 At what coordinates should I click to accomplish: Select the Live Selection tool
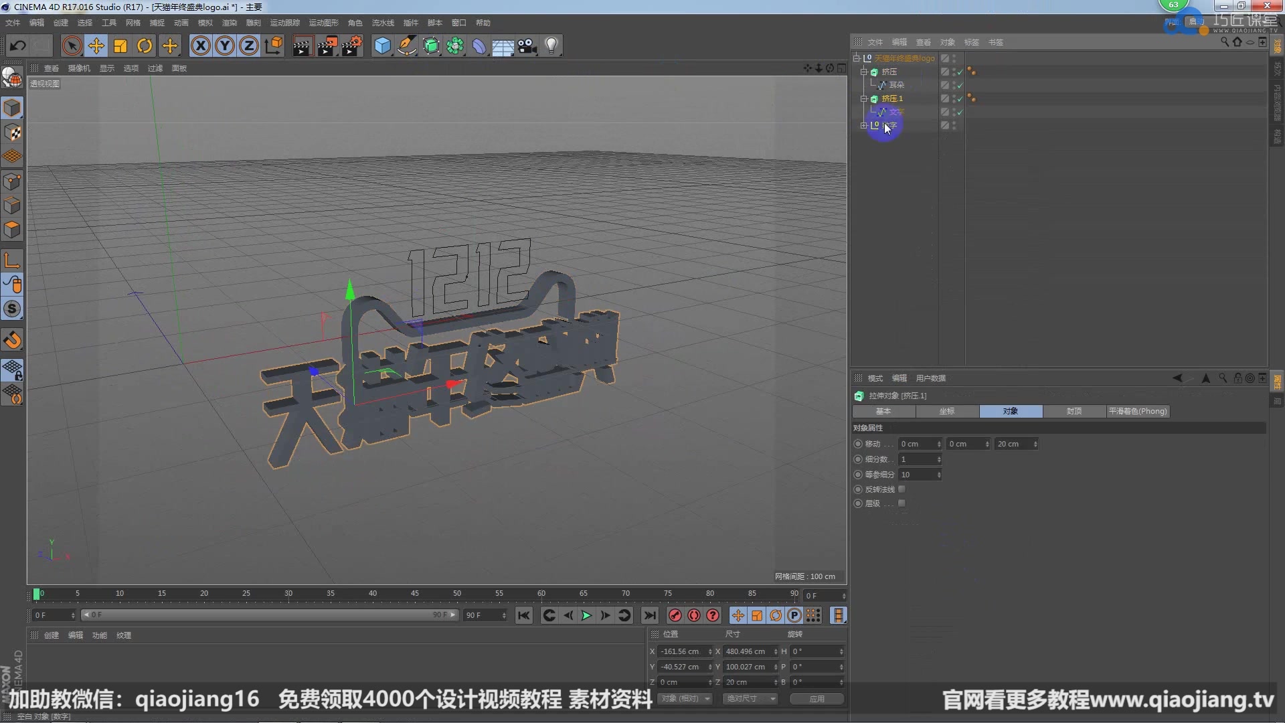pyautogui.click(x=72, y=46)
